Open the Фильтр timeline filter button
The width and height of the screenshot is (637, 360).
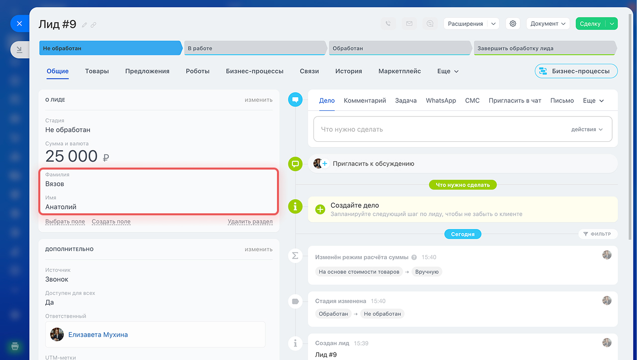pyautogui.click(x=598, y=234)
